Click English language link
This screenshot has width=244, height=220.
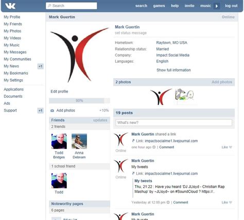[x=162, y=61]
